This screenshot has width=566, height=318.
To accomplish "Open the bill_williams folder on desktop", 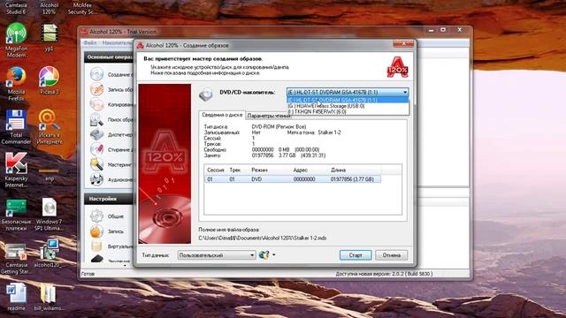I will click(49, 298).
